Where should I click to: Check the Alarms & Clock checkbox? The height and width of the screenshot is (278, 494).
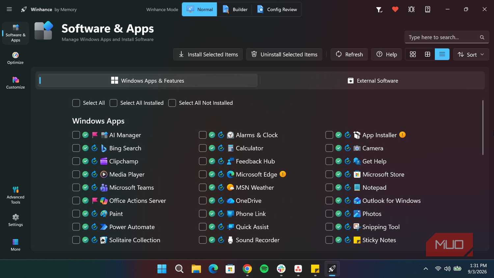click(x=203, y=135)
